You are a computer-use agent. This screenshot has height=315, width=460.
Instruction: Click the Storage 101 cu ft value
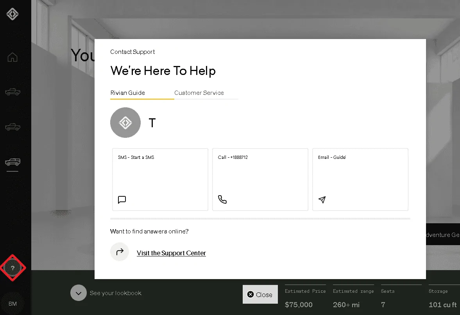tap(443, 305)
